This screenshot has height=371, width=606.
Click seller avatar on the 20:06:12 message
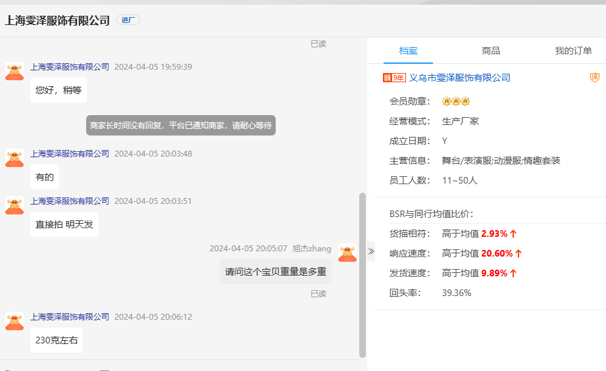pos(14,321)
